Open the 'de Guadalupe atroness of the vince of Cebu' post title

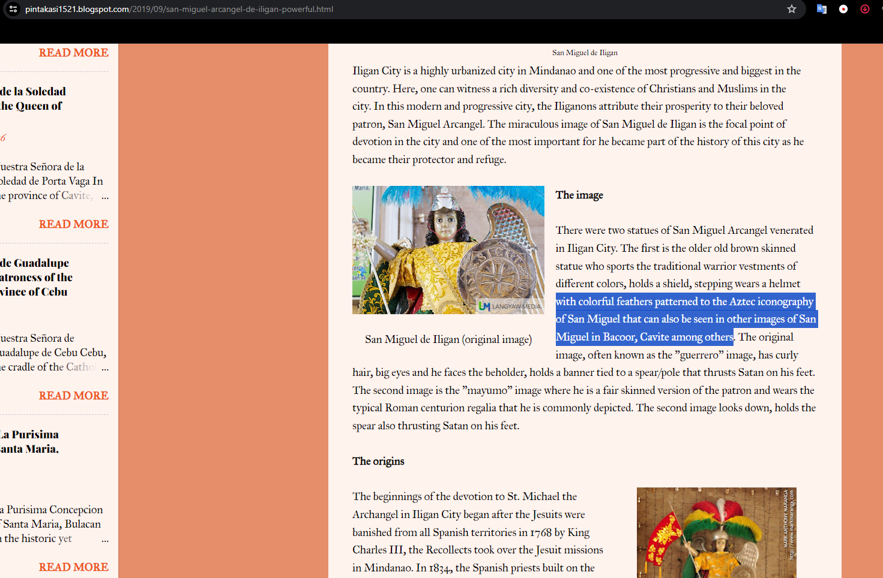click(36, 278)
